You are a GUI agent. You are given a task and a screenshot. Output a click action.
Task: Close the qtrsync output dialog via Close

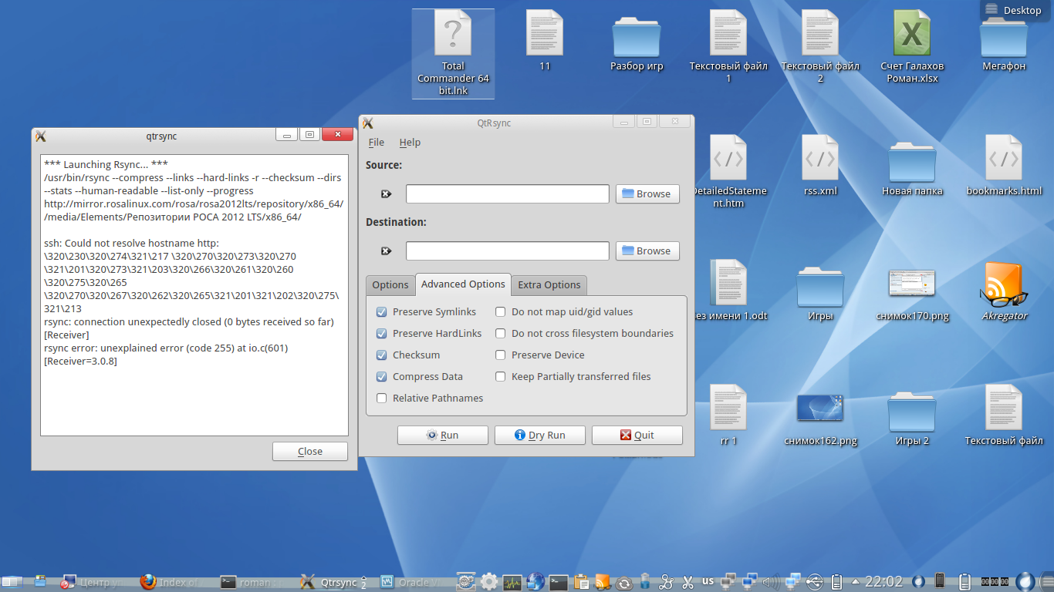[309, 452]
